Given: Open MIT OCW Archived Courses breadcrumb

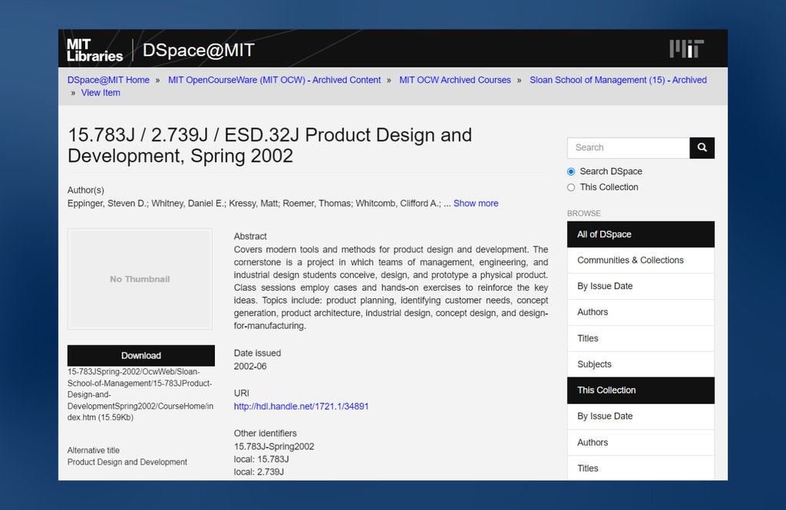Looking at the screenshot, I should pos(455,81).
